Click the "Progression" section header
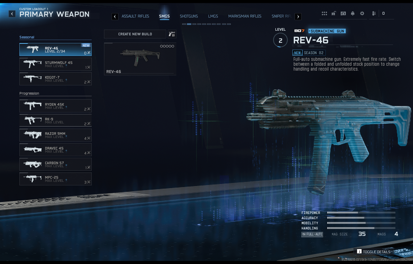413x264 pixels. (x=29, y=93)
